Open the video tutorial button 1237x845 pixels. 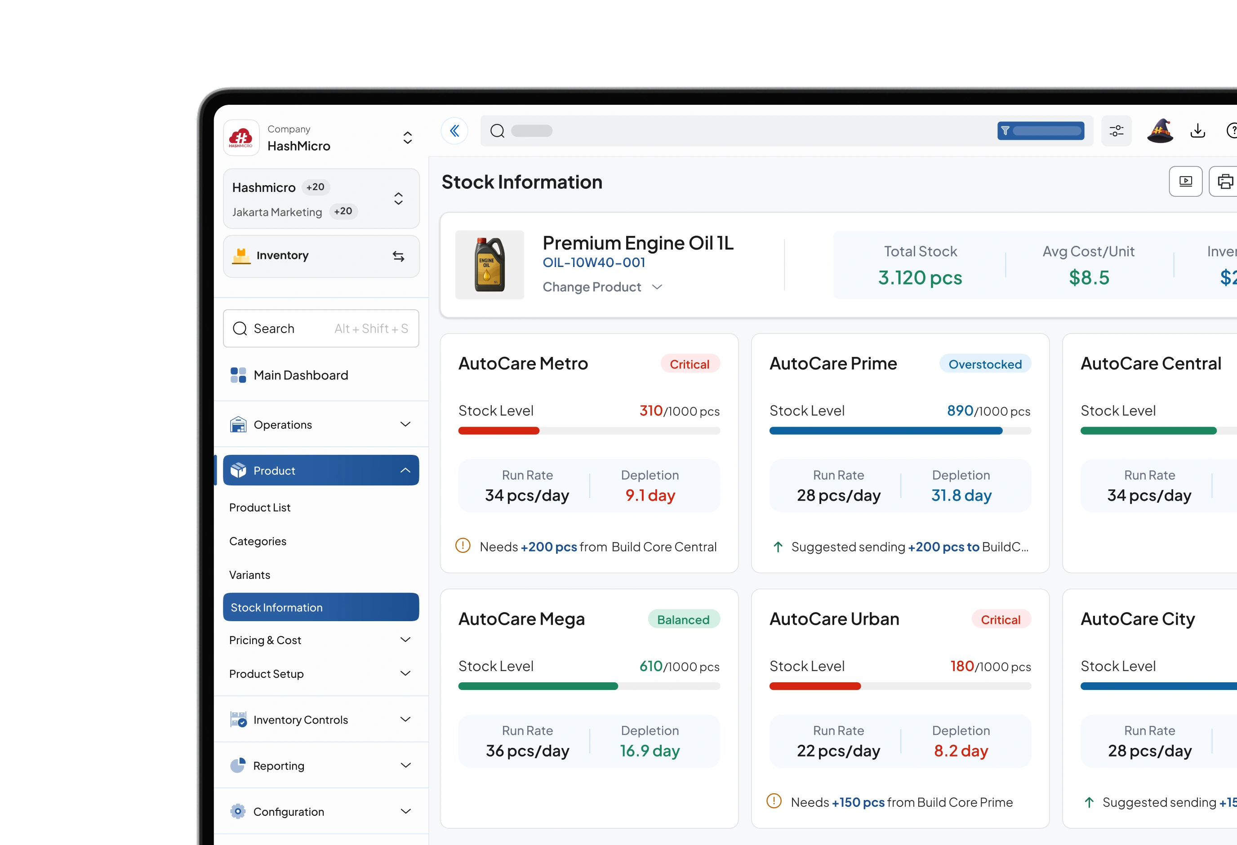[1185, 182]
